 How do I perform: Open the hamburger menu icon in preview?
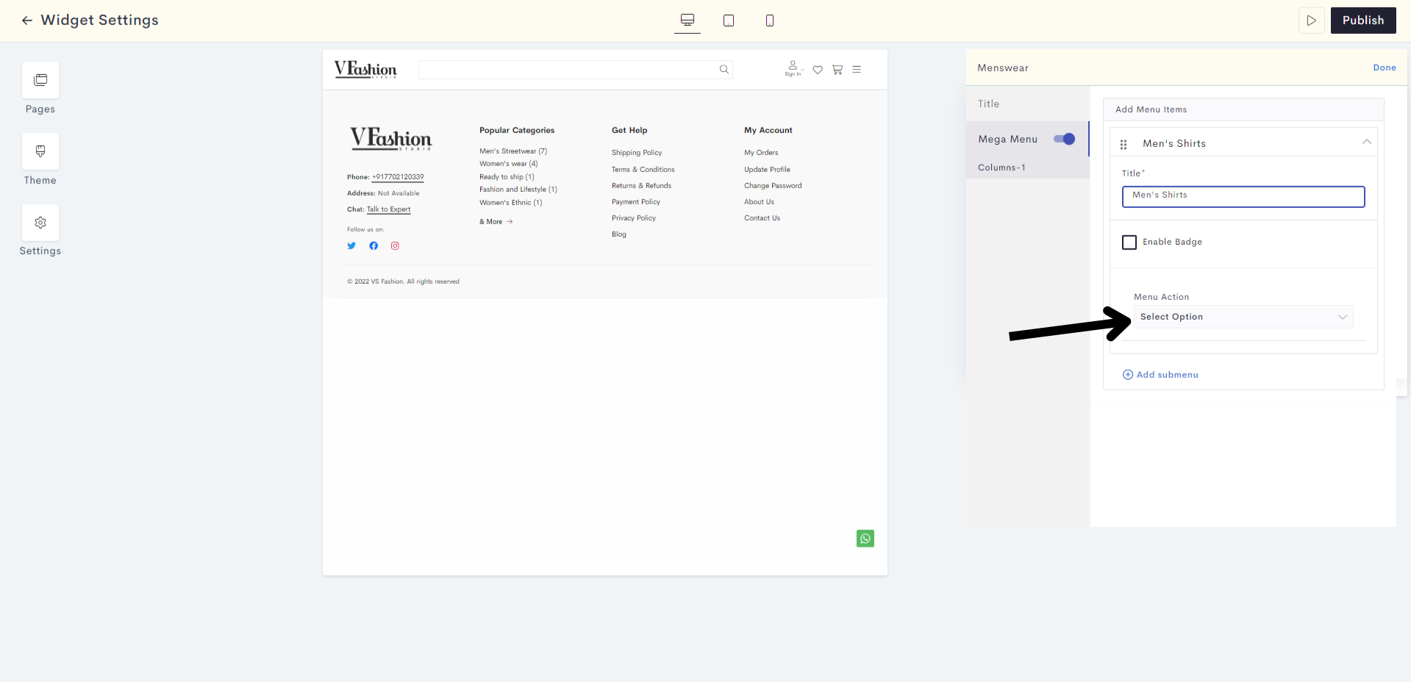pos(857,69)
